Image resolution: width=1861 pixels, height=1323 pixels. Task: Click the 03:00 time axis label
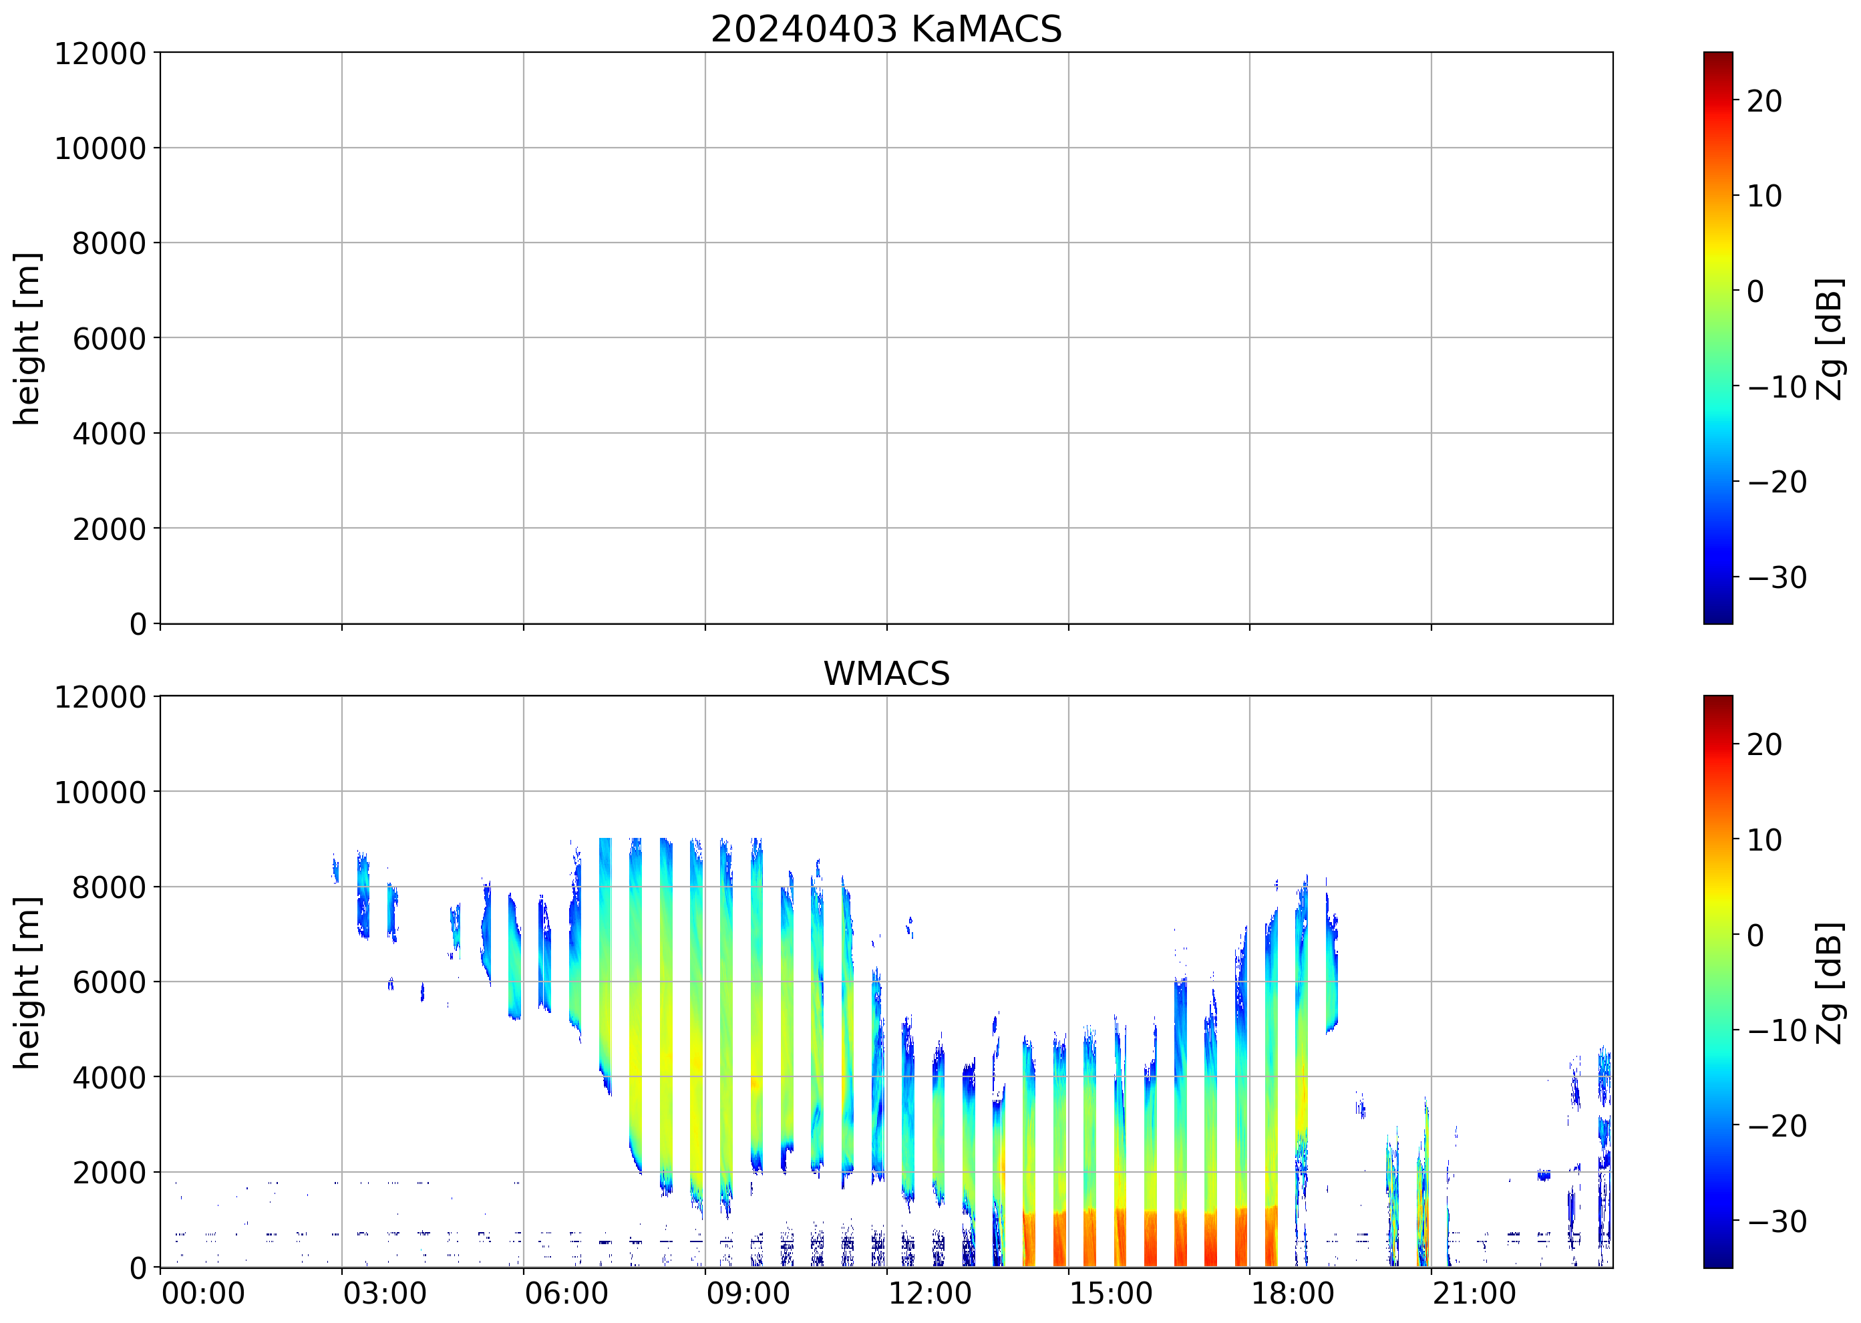pos(384,1294)
